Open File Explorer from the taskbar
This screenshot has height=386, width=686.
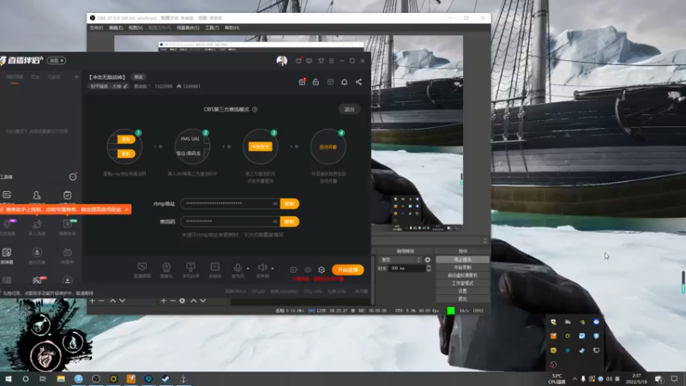pos(61,379)
